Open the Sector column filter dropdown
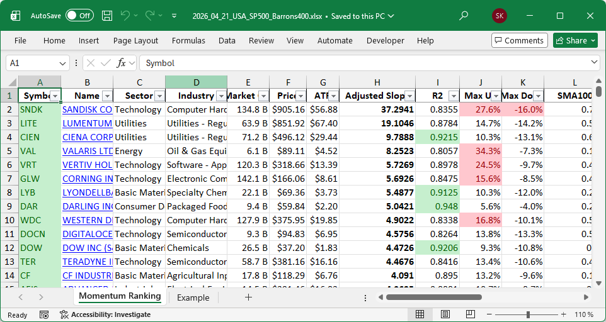Image resolution: width=606 pixels, height=322 pixels. (159, 96)
